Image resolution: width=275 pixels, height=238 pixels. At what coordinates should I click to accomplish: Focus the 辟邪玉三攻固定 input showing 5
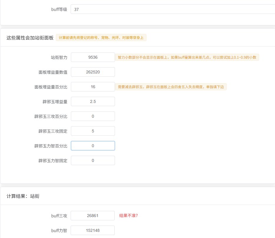coord(93,131)
